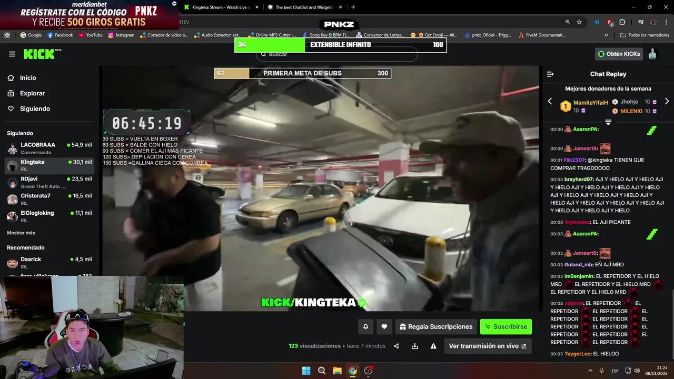Open OBS Studio from taskbar

click(x=368, y=371)
